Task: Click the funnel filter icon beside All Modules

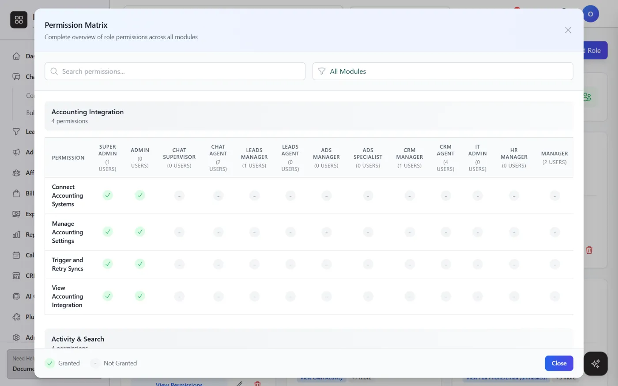Action: point(322,71)
